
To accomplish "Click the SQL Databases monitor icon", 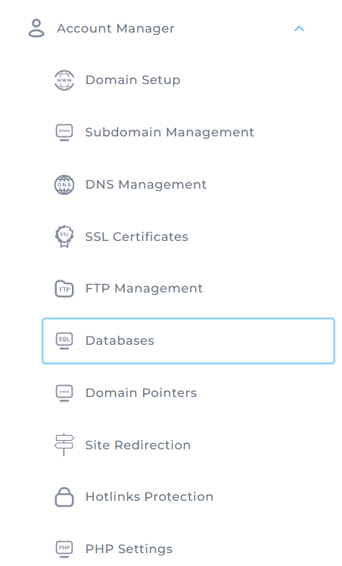I will [x=64, y=341].
